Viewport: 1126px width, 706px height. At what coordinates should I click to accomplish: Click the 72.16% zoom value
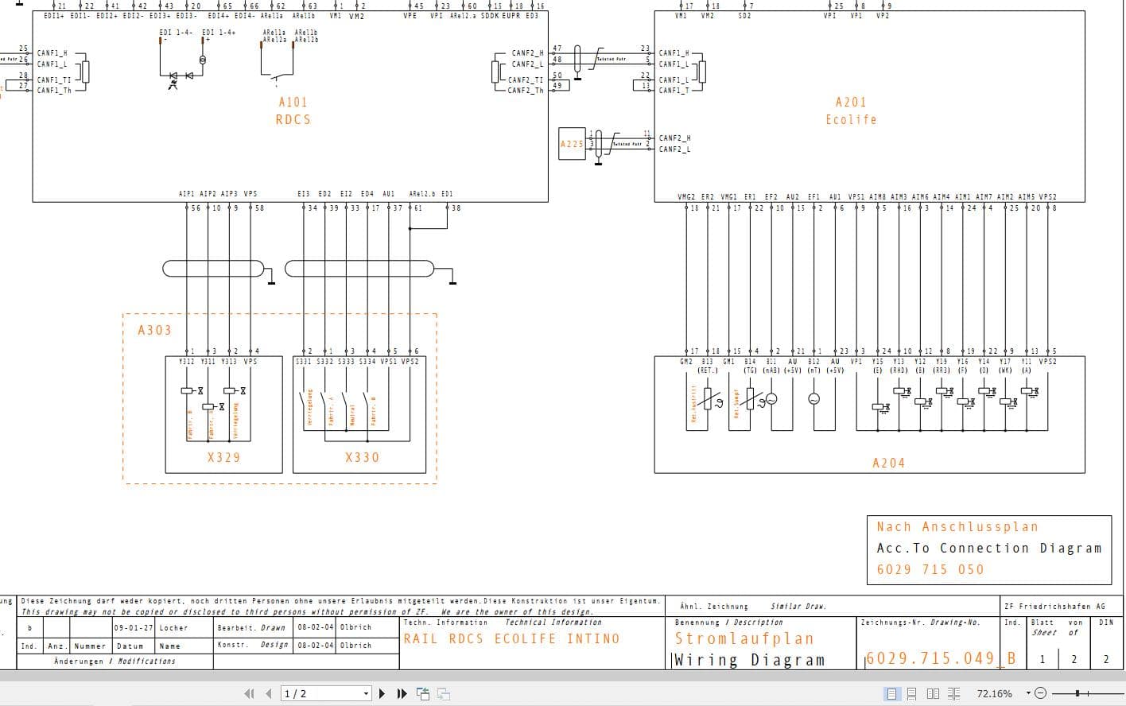pos(994,693)
